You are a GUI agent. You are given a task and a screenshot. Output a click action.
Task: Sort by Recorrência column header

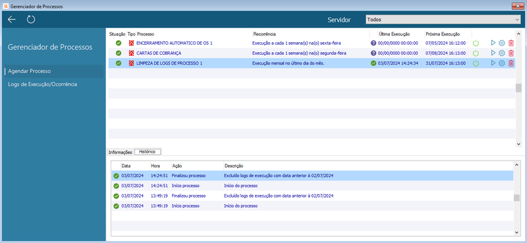pos(265,34)
